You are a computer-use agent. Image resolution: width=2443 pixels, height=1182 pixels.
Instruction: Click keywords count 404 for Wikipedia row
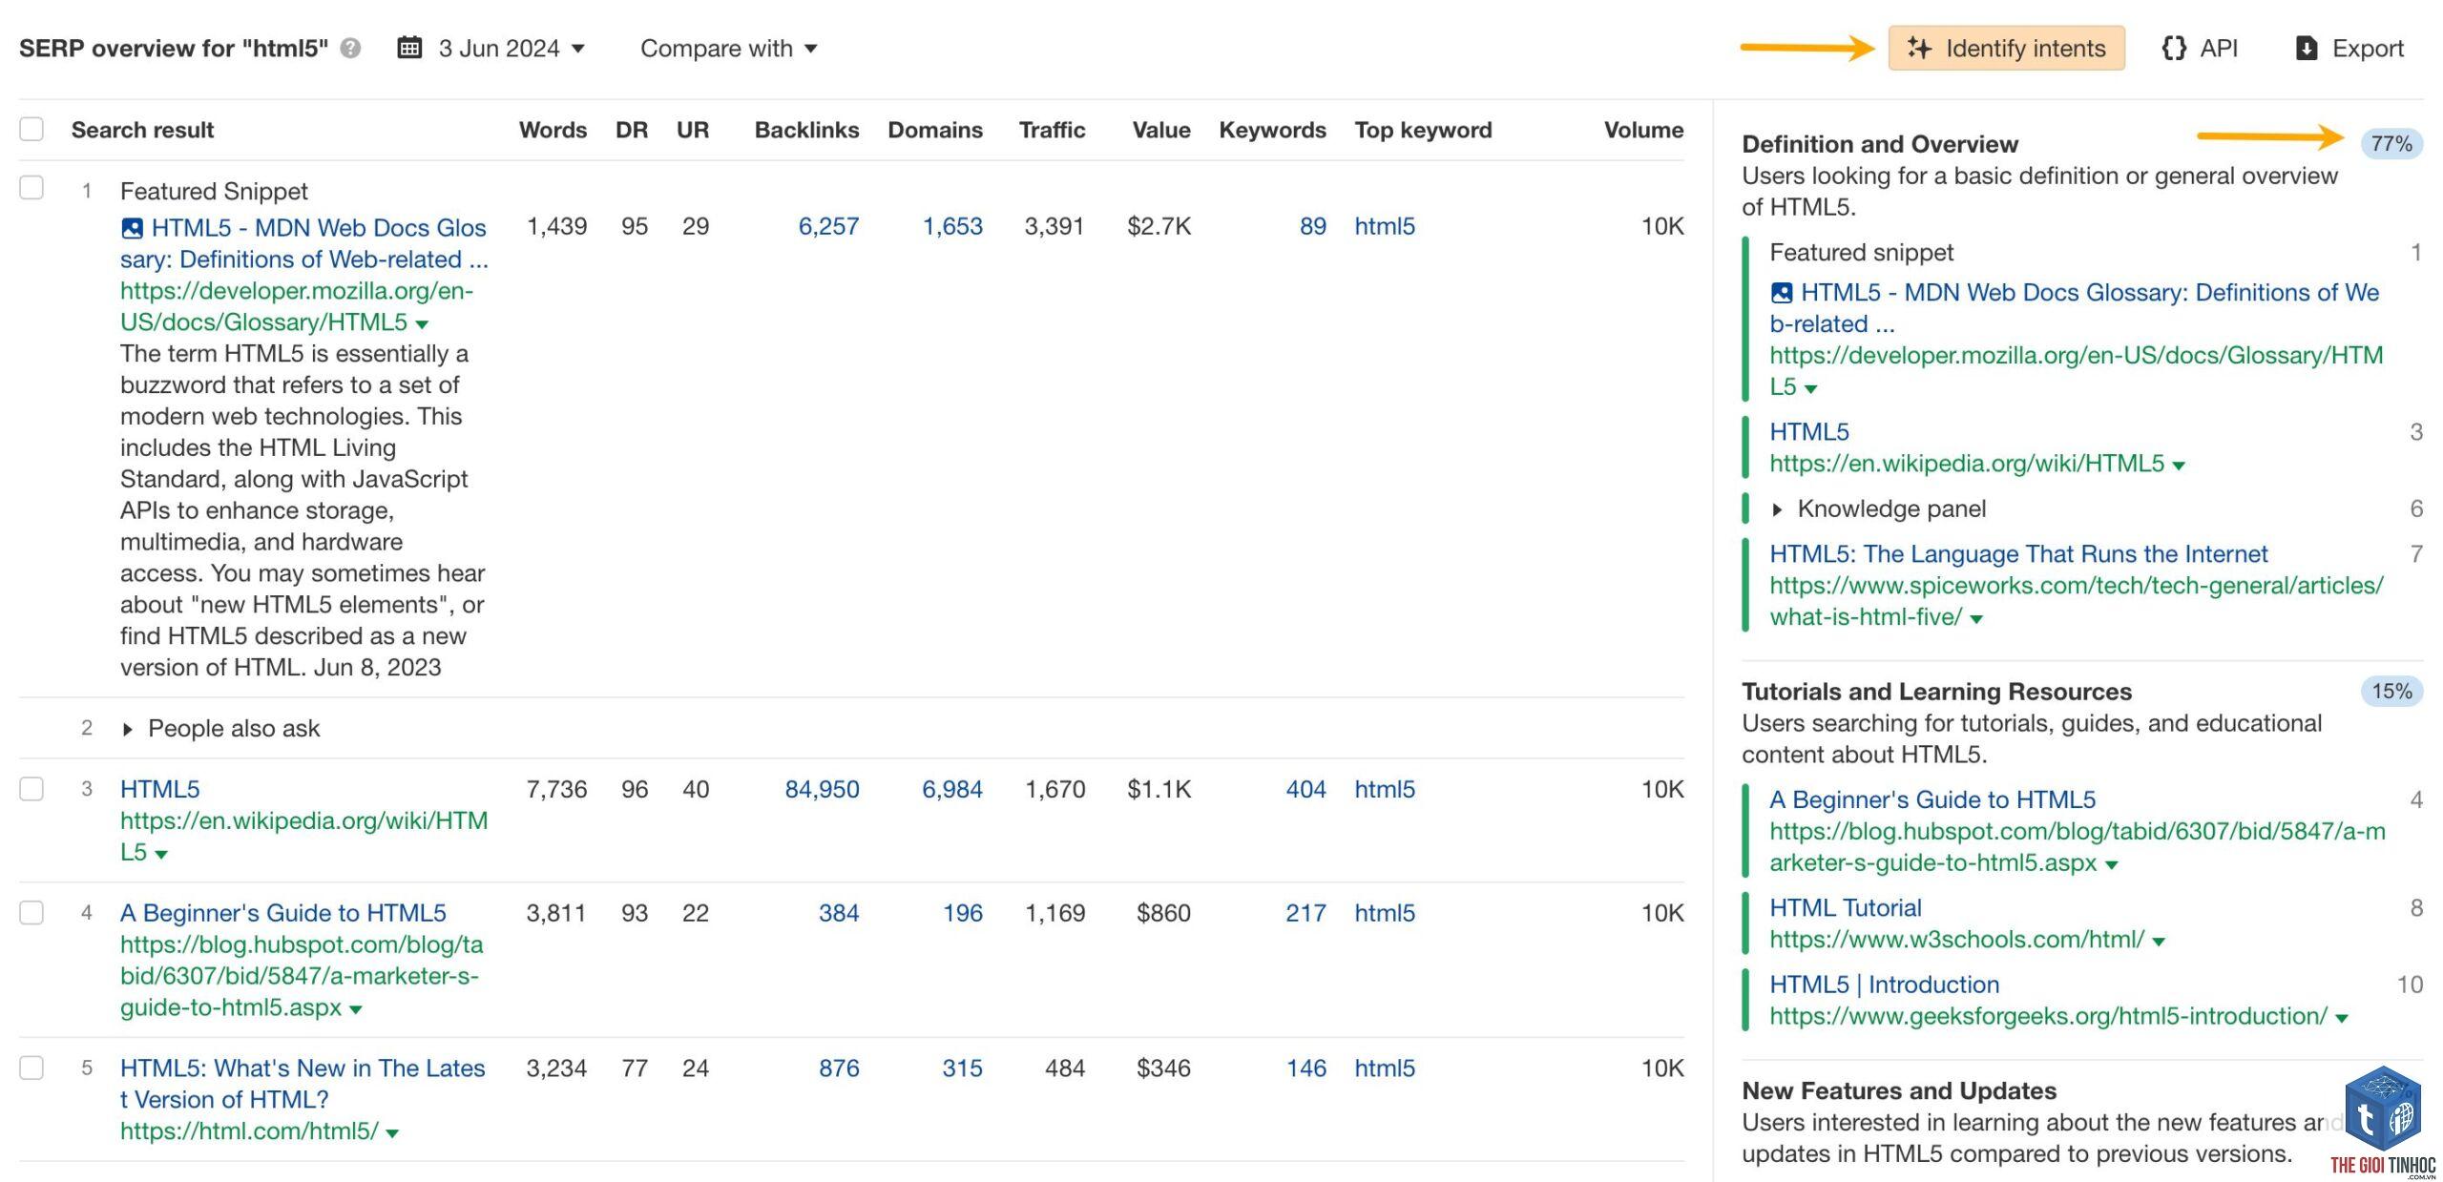[1305, 789]
